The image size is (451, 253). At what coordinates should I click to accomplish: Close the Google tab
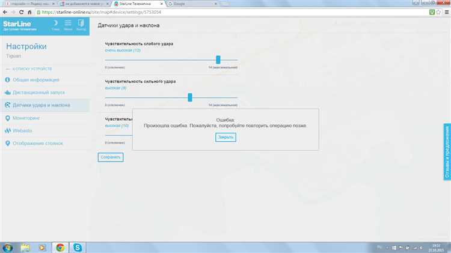[x=216, y=4]
